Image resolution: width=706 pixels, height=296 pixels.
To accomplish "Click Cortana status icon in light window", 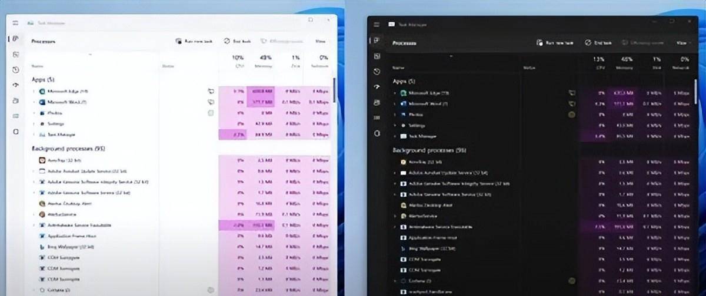I will point(211,290).
